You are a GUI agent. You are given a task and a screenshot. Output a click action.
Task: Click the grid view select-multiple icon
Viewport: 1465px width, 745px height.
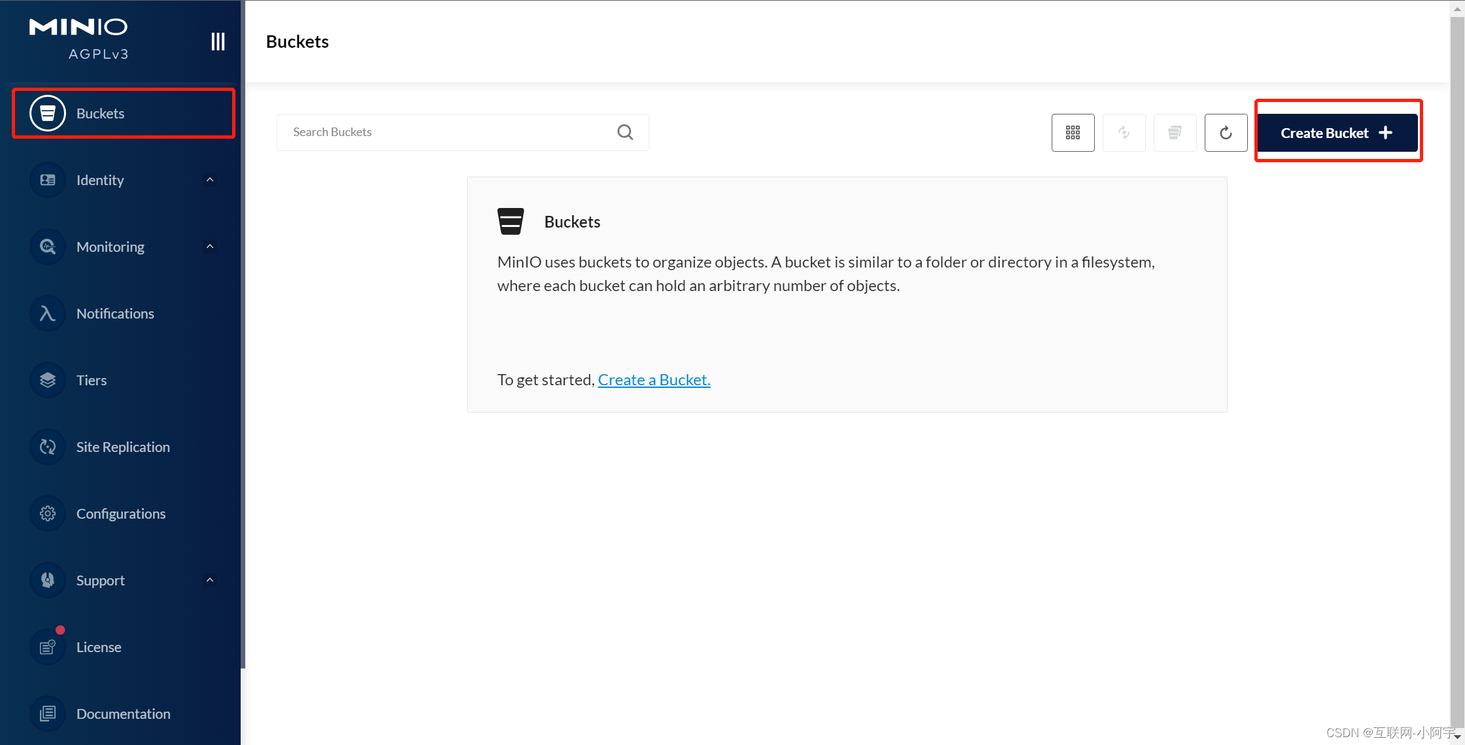pos(1073,133)
